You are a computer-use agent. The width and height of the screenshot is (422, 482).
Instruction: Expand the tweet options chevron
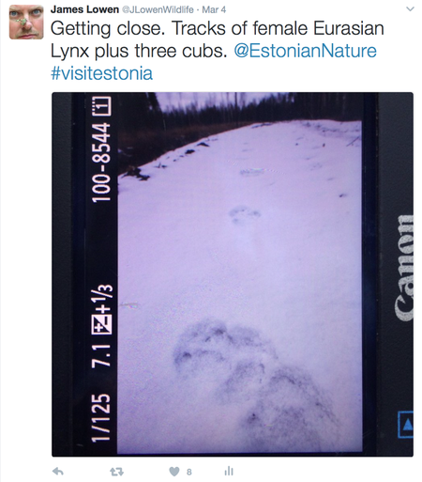[x=410, y=9]
